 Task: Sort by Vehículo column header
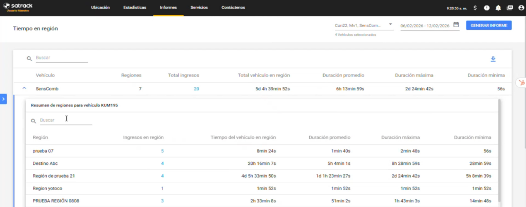(x=45, y=75)
